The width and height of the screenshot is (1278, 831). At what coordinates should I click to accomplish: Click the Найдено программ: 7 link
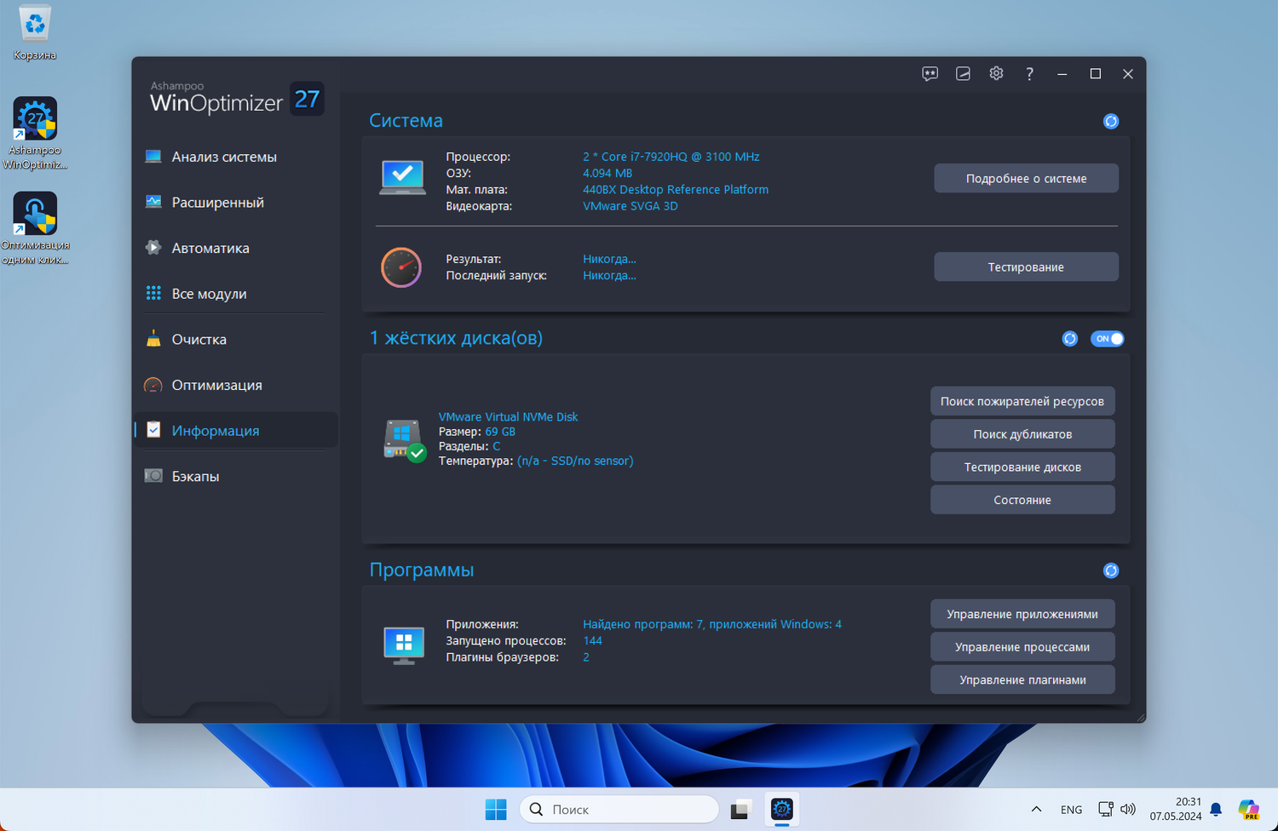click(712, 624)
